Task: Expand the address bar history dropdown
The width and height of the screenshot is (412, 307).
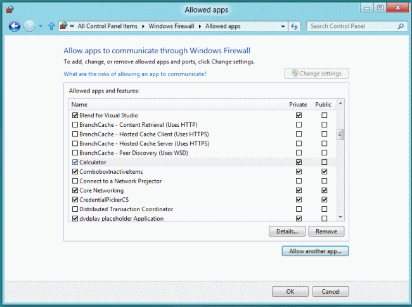Action: [x=283, y=26]
